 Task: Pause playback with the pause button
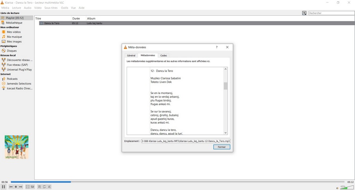click(x=4, y=187)
